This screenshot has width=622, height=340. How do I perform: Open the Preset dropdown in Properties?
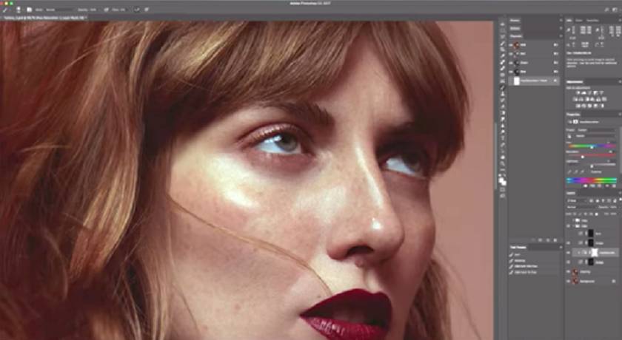[598, 130]
